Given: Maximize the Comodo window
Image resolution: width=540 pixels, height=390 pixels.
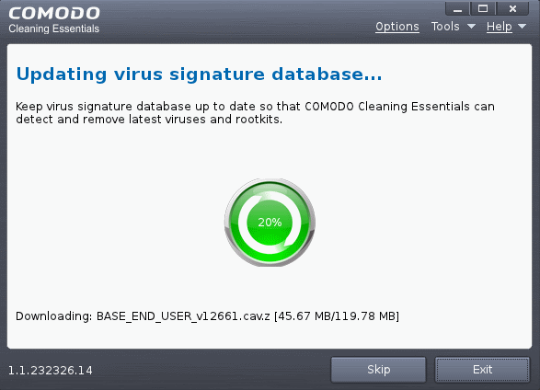Looking at the screenshot, I should 483,9.
